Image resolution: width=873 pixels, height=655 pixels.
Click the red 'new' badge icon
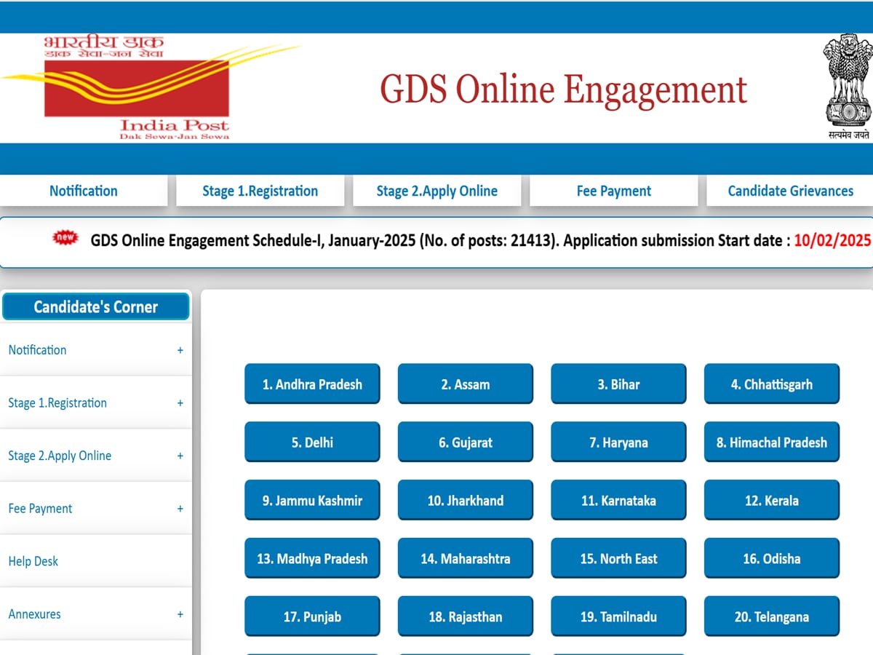pyautogui.click(x=65, y=238)
